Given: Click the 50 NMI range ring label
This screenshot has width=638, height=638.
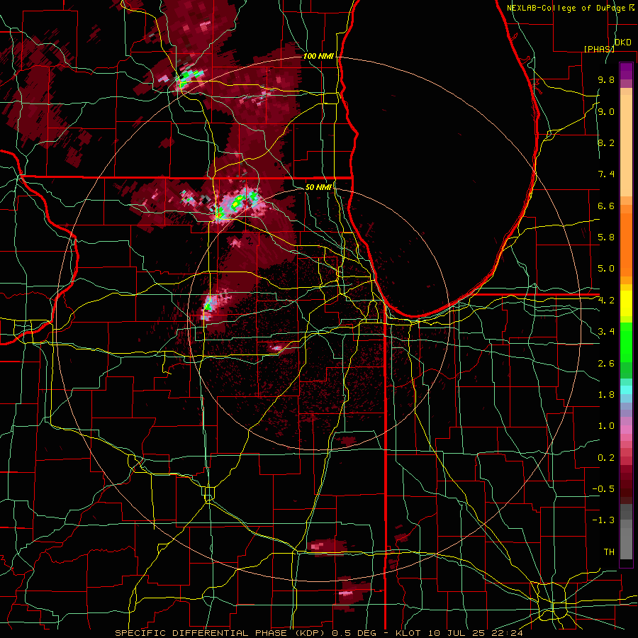Looking at the screenshot, I should point(318,187).
